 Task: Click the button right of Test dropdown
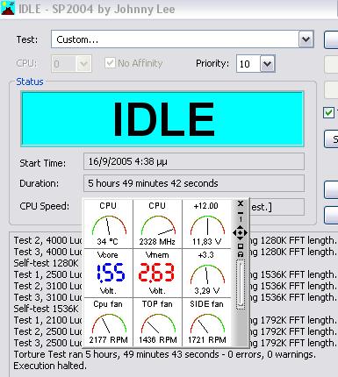click(x=331, y=39)
